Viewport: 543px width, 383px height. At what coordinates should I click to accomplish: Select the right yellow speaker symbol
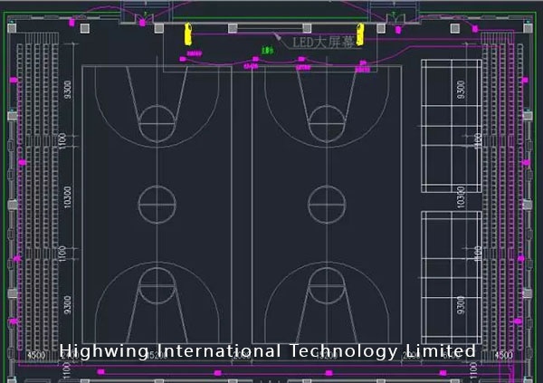click(x=360, y=34)
